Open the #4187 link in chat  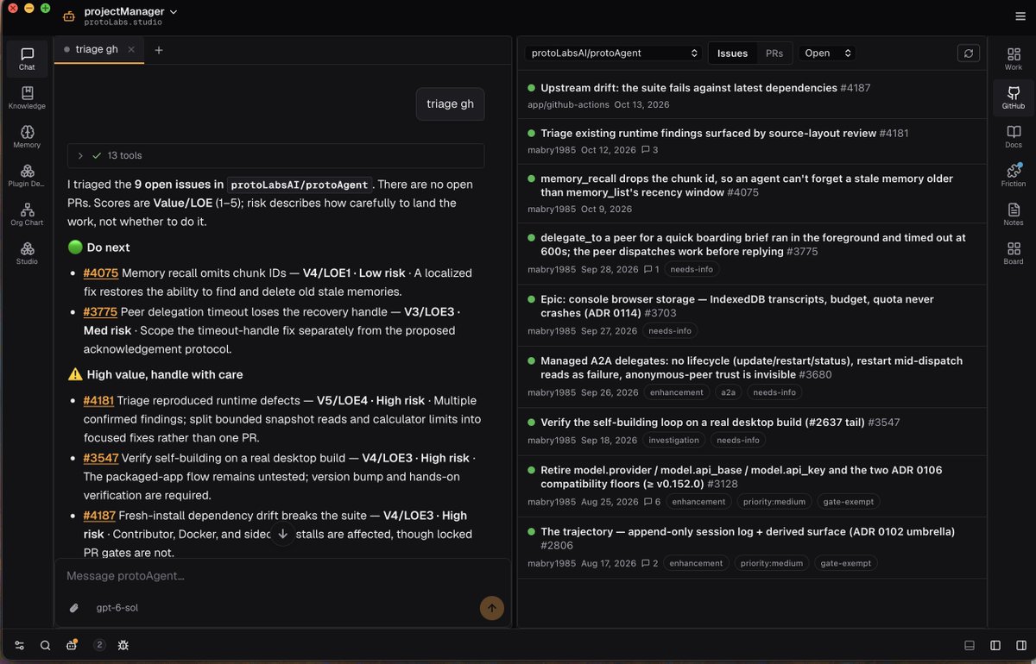[100, 516]
